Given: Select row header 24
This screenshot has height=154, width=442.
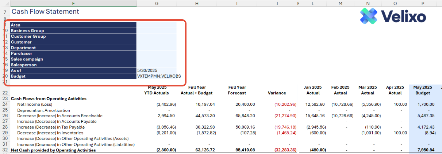Looking at the screenshot, I should (x=5, y=105).
